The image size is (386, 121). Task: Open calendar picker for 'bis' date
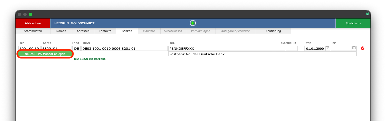354,48
